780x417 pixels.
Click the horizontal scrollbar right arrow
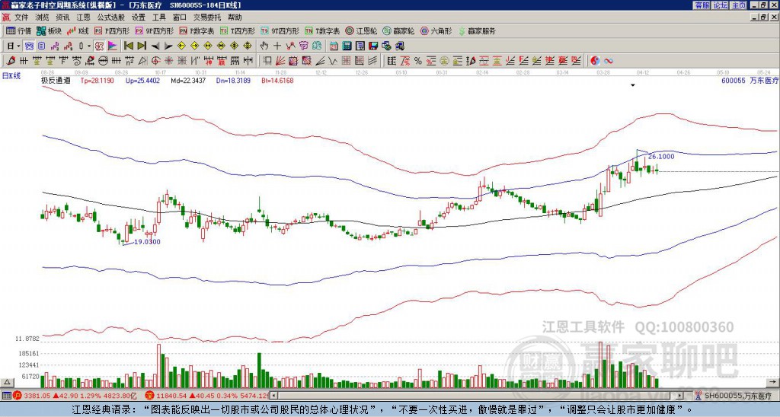coord(679,396)
